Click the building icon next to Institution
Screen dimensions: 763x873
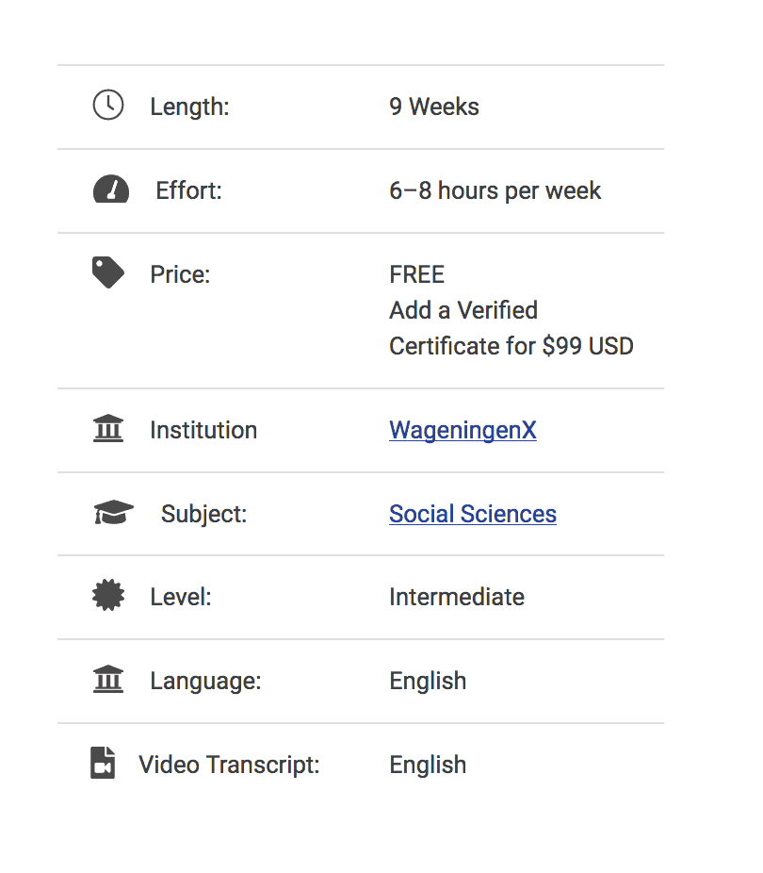tap(108, 430)
